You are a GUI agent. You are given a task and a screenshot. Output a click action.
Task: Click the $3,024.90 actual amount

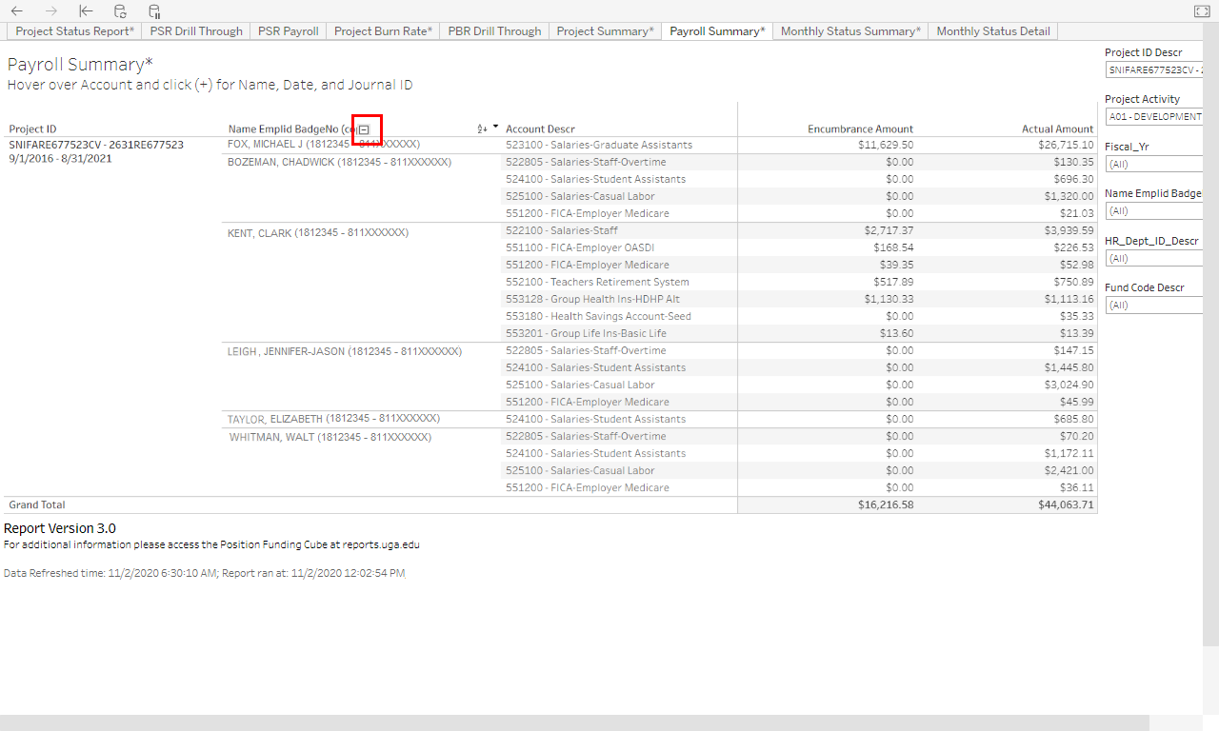pos(1069,385)
